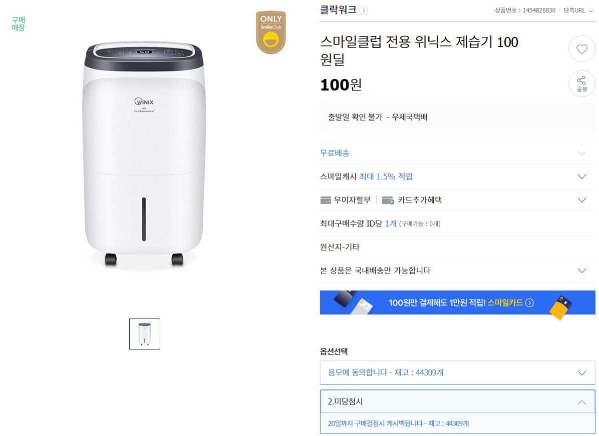This screenshot has width=599, height=436.
Task: Expand the 국내배송만 가능 notice
Action: [x=581, y=270]
